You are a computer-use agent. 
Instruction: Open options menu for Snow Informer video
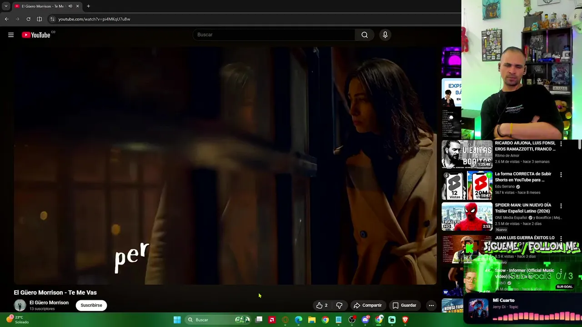[x=561, y=271]
